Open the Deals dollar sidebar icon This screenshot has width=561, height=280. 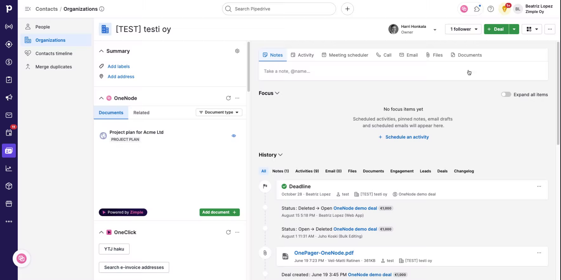[x=9, y=62]
